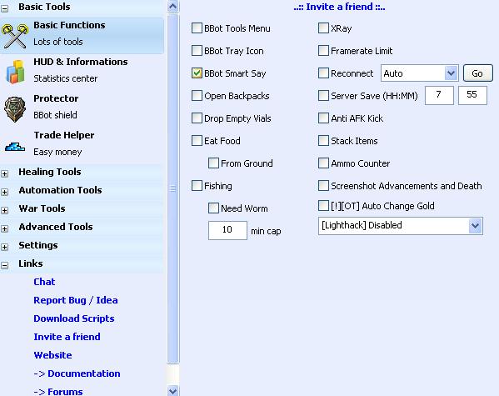499x396 pixels.
Task: Enable Screenshot Advancements and Death
Action: tap(323, 185)
